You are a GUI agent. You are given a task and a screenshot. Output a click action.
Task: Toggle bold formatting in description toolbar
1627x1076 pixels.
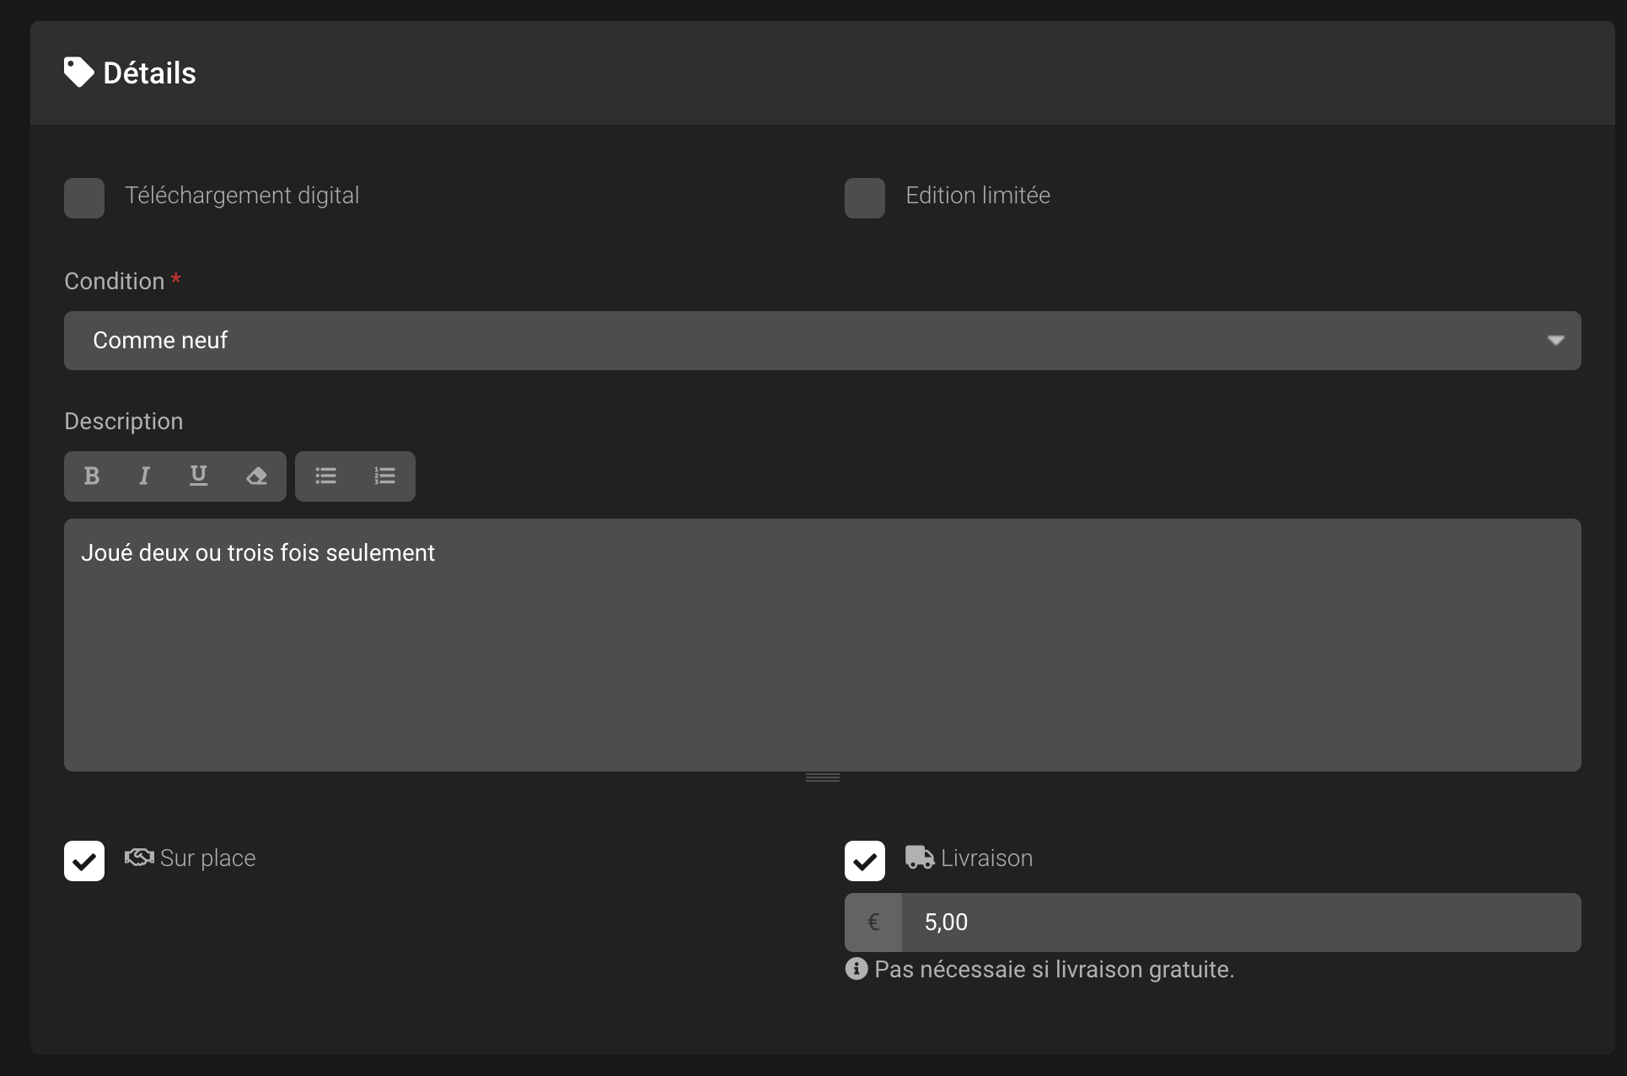pos(92,476)
